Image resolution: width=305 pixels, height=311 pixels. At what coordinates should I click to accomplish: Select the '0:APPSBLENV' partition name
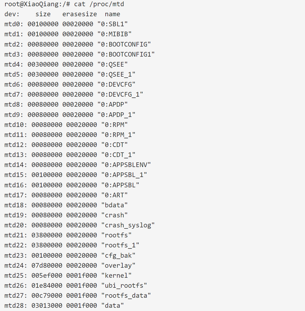(126, 165)
